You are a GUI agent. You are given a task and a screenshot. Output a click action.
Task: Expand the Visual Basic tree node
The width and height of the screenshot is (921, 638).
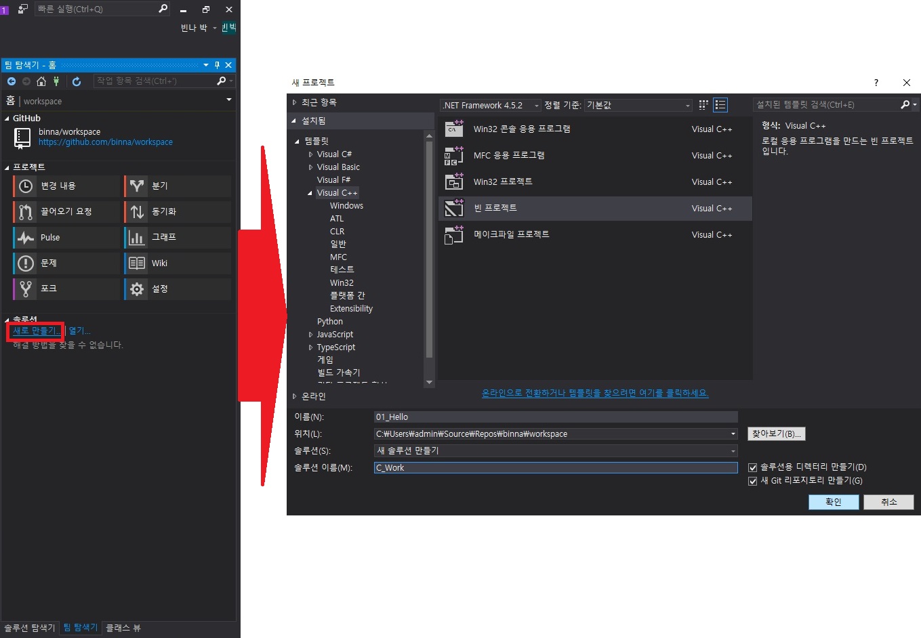click(x=310, y=167)
